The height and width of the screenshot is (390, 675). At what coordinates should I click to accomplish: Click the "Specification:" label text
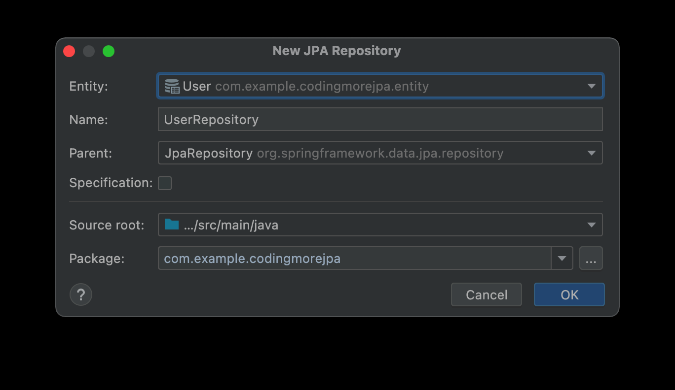tap(111, 183)
